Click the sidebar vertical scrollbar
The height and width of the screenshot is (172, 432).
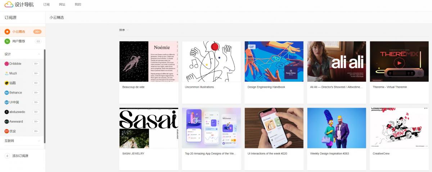tap(45, 96)
